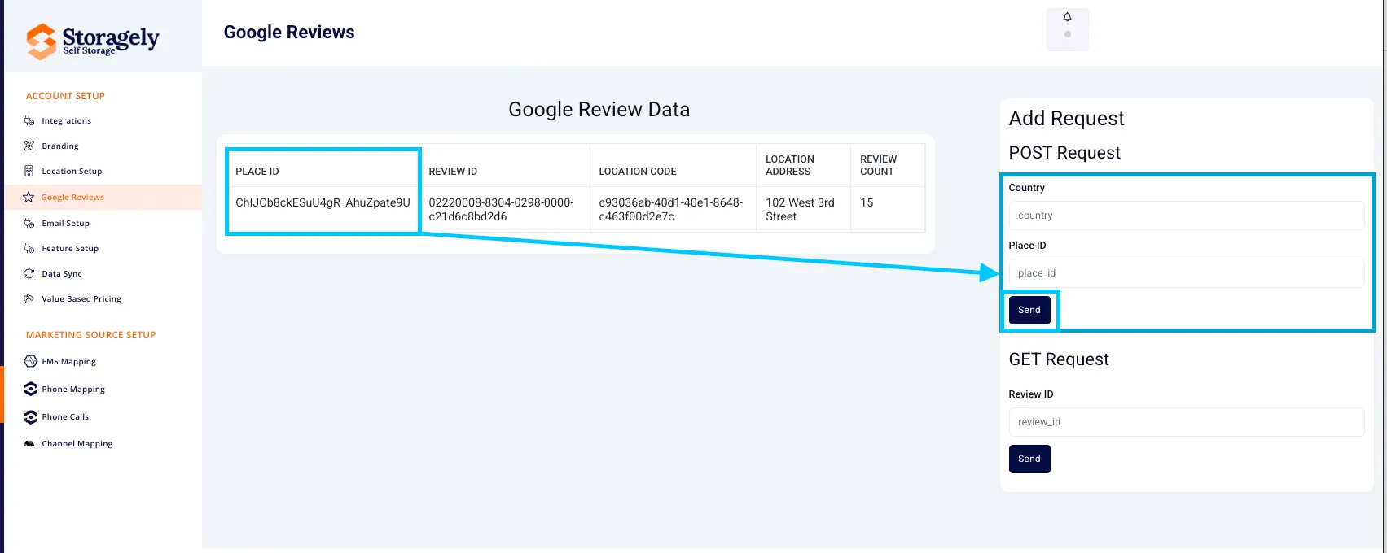Screen dimensions: 1387x553
Task: Click the Google Reviews star icon
Action: tap(29, 197)
